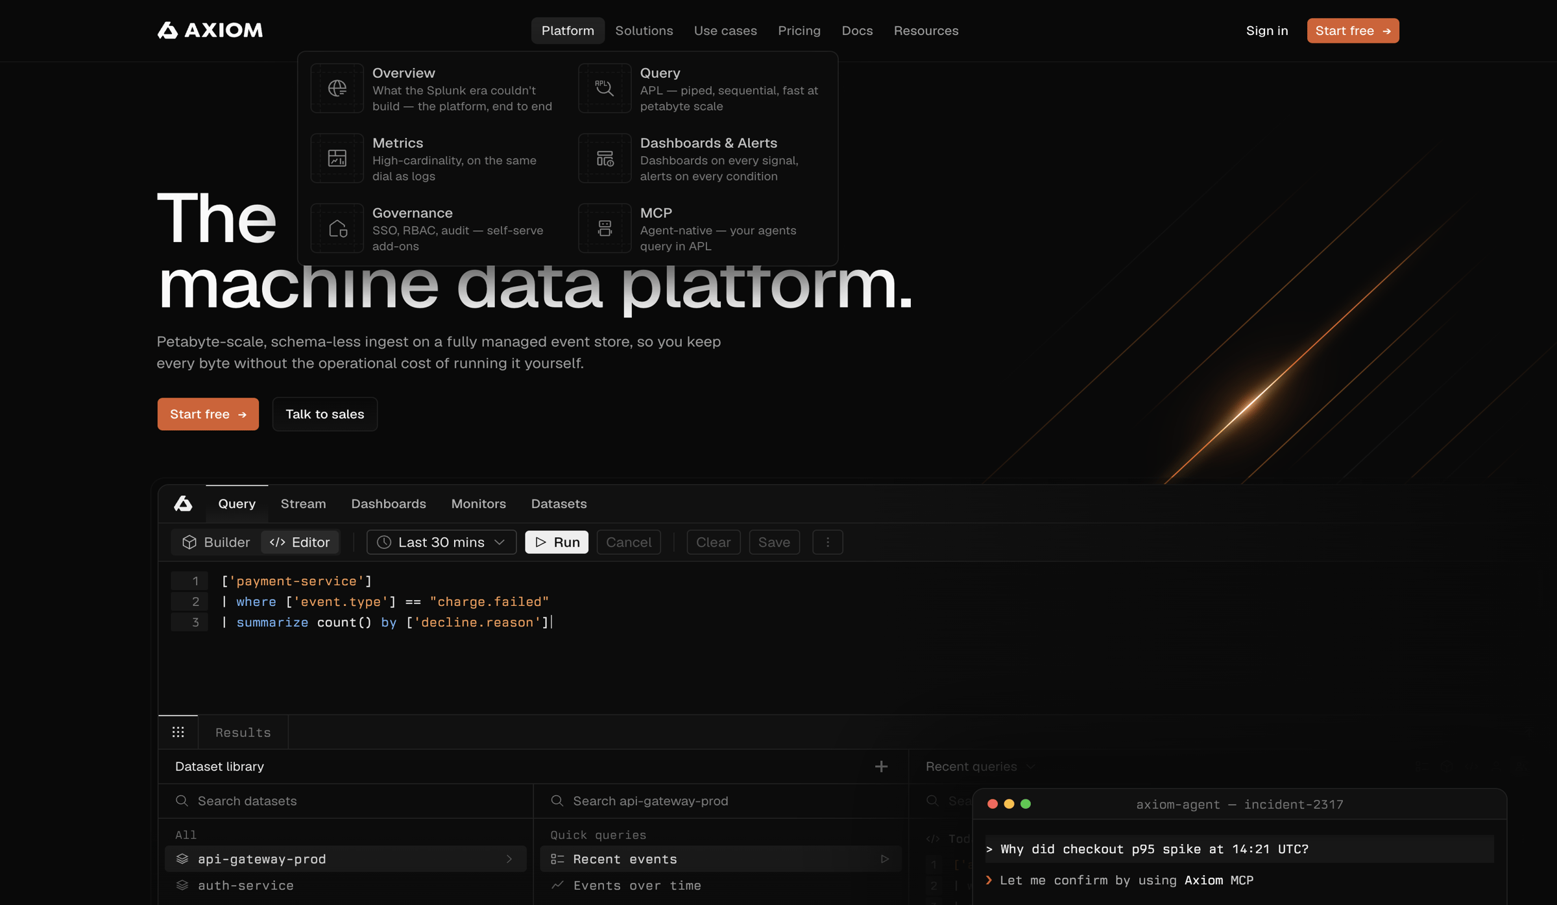Open the Solutions menu
The image size is (1557, 905).
coord(644,30)
